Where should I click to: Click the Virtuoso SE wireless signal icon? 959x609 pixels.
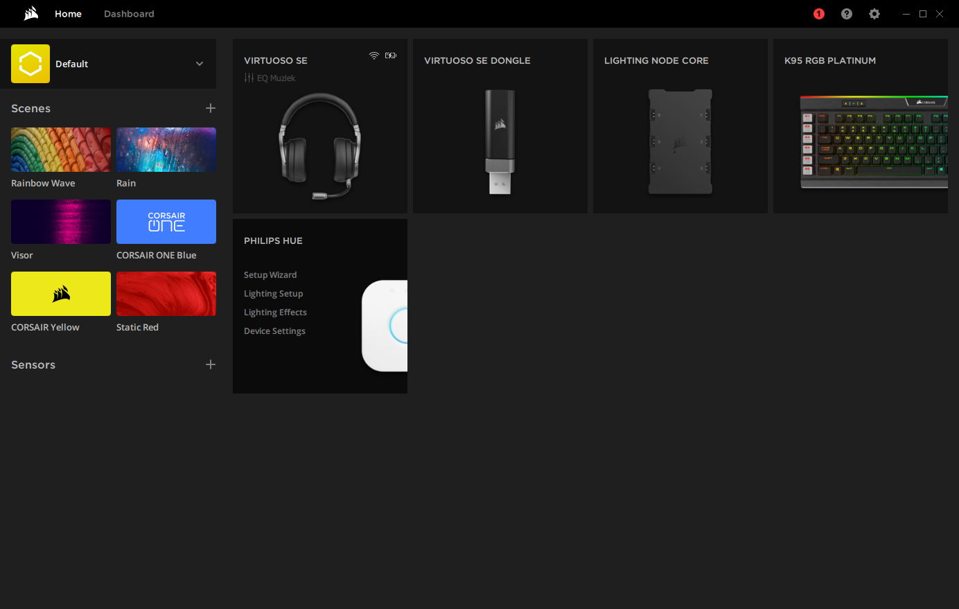pyautogui.click(x=374, y=55)
